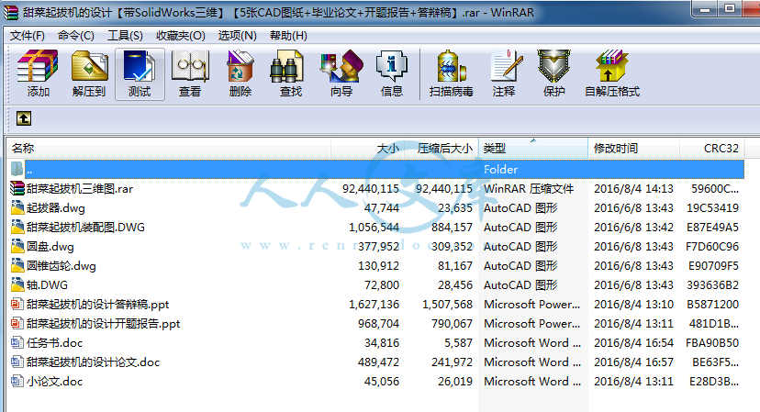
Task: Click the WinRAR icon in title bar
Action: pos(11,12)
